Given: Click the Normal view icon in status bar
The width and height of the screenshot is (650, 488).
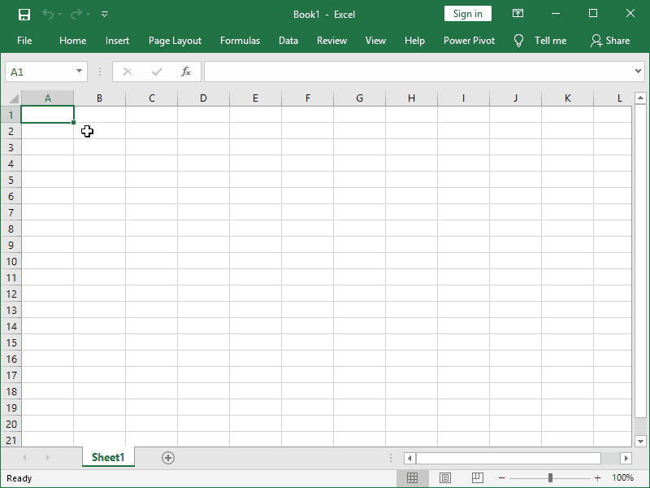Looking at the screenshot, I should [412, 478].
